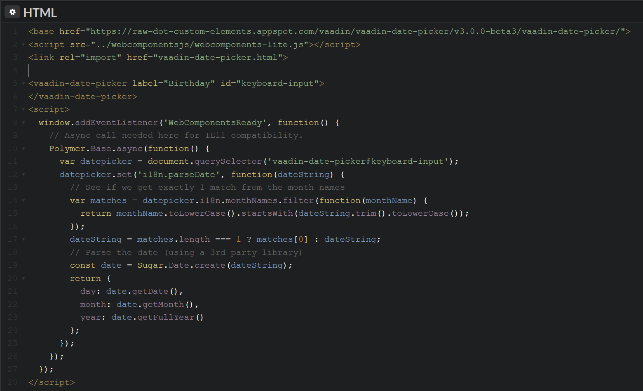Click Sugar.Date.create on line 19
Image resolution: width=643 pixels, height=391 pixels.
pyautogui.click(x=181, y=265)
